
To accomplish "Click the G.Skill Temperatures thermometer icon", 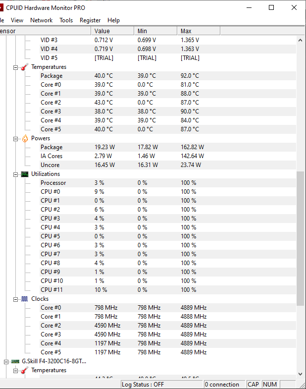I will click(24, 370).
